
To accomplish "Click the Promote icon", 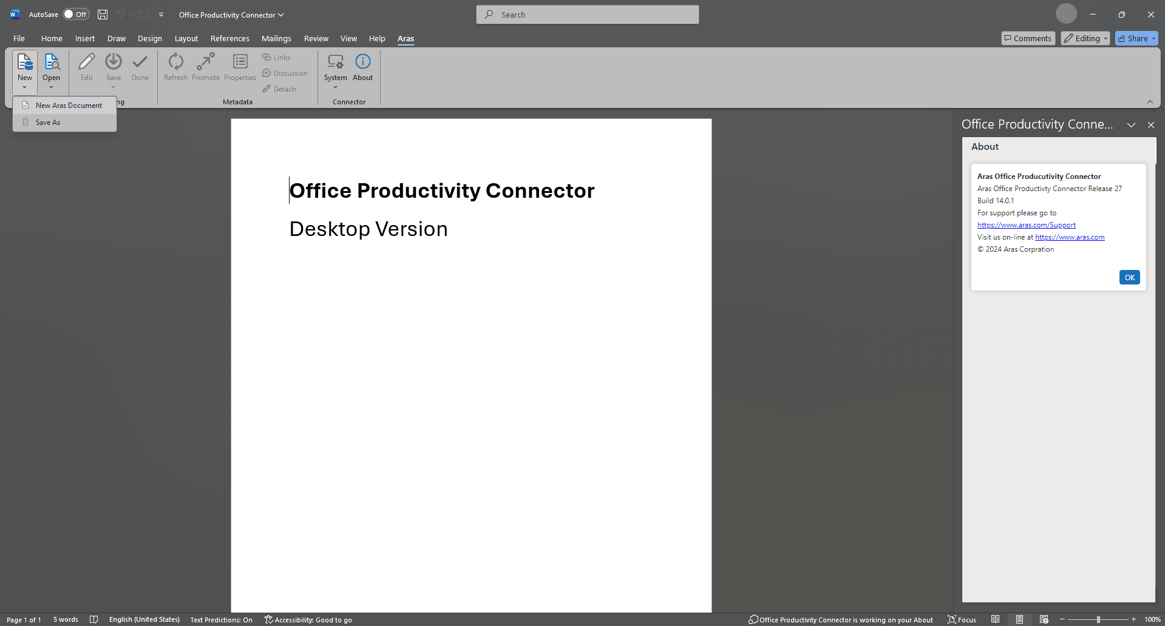I will [x=206, y=62].
